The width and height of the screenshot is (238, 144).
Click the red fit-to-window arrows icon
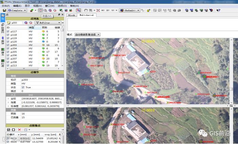[x=98, y=10]
